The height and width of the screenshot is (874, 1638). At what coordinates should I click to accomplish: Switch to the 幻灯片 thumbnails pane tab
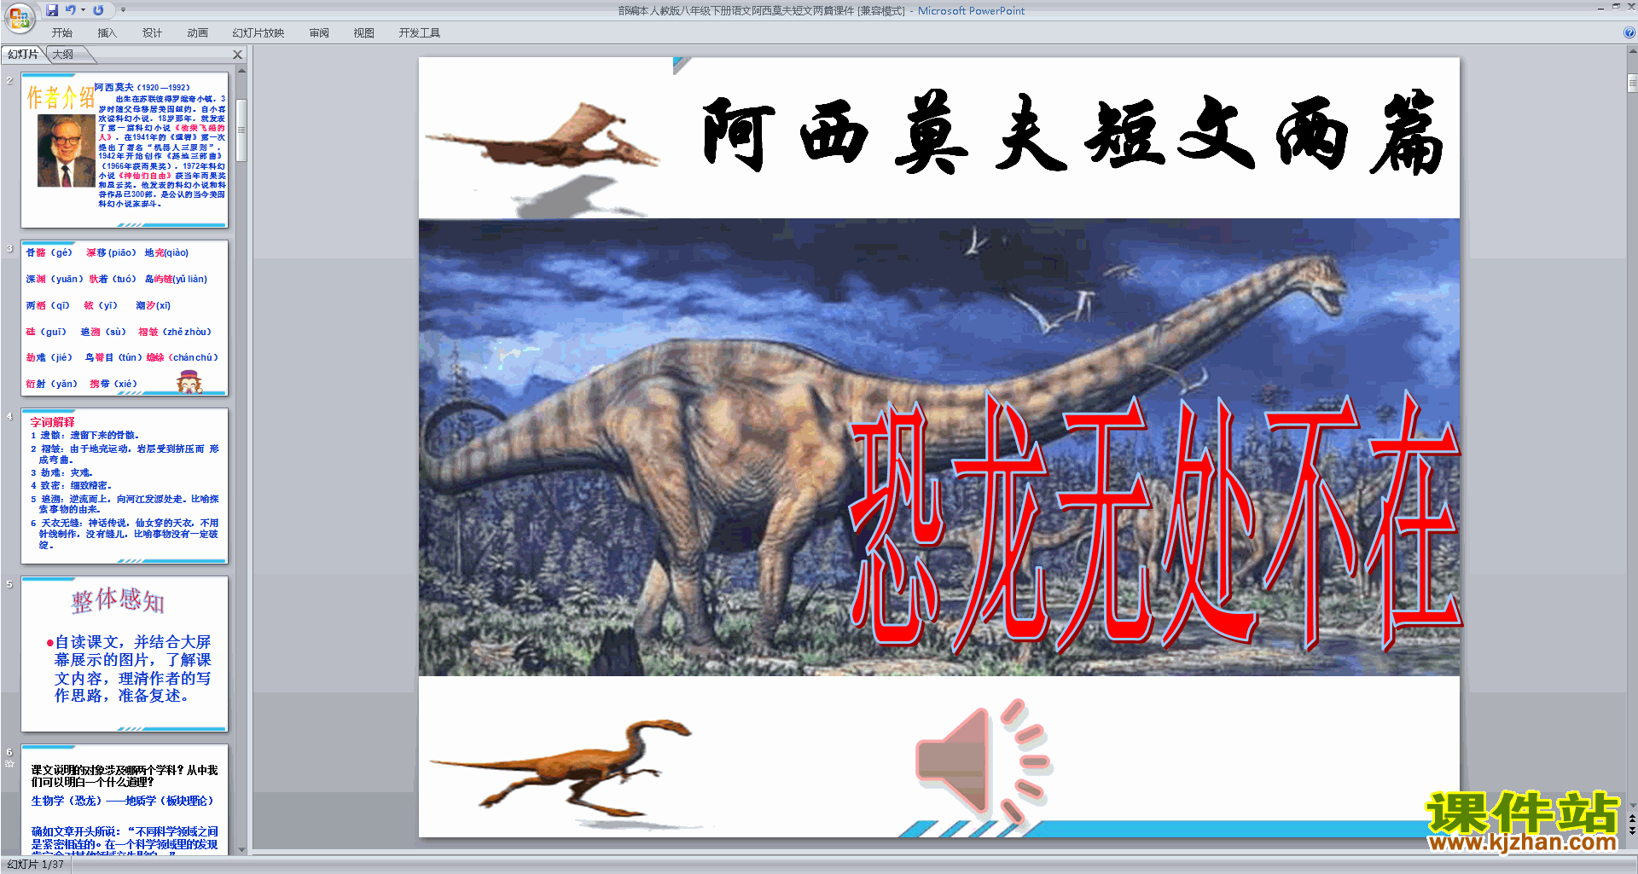coord(23,55)
